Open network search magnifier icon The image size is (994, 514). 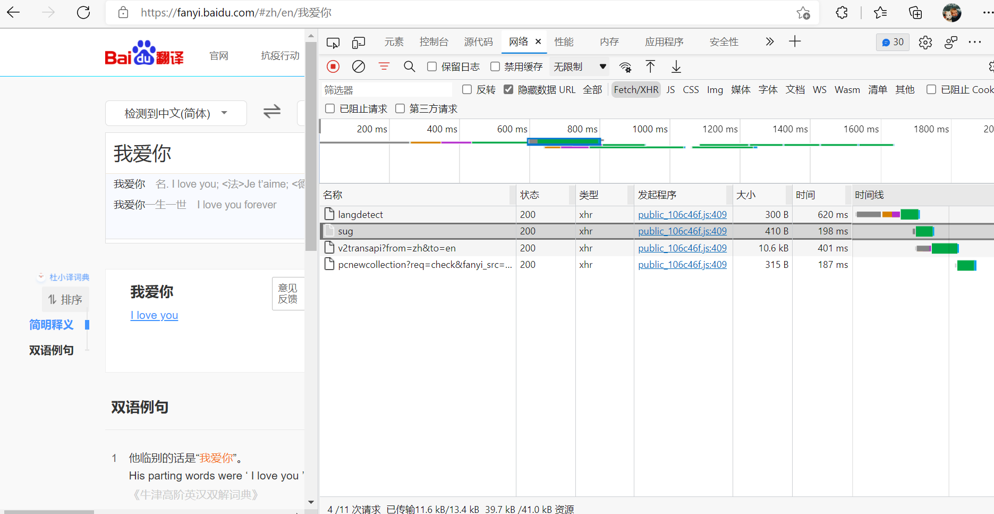pyautogui.click(x=409, y=66)
